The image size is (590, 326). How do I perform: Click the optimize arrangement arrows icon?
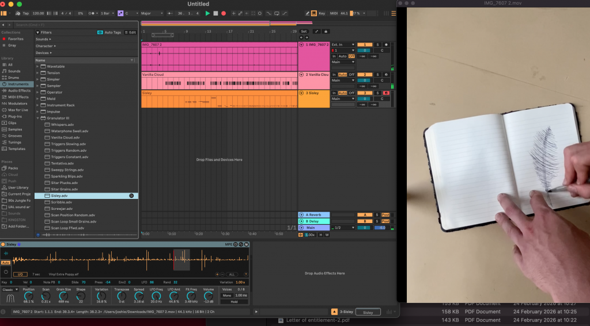316,32
